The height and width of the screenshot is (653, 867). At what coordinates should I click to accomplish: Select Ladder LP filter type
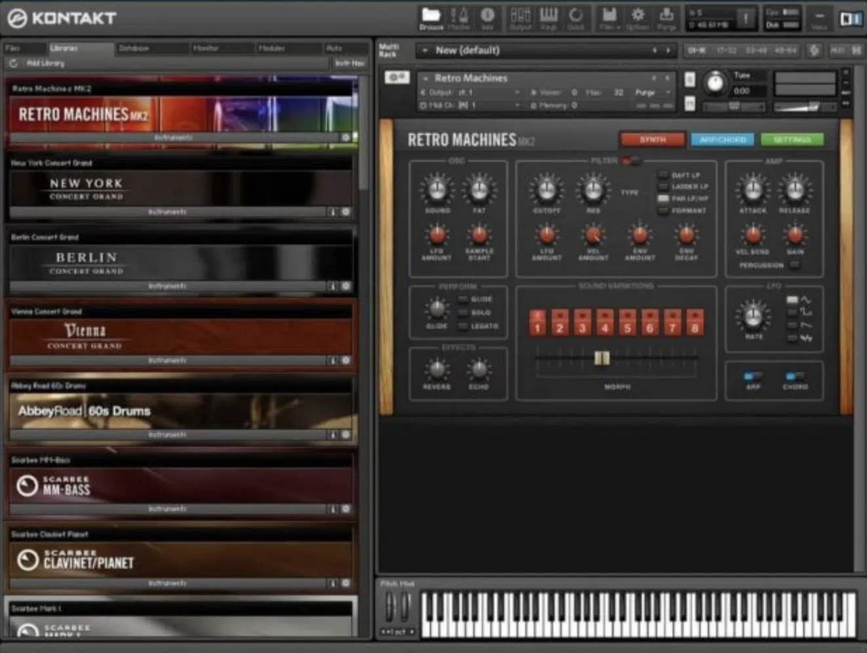coord(663,187)
